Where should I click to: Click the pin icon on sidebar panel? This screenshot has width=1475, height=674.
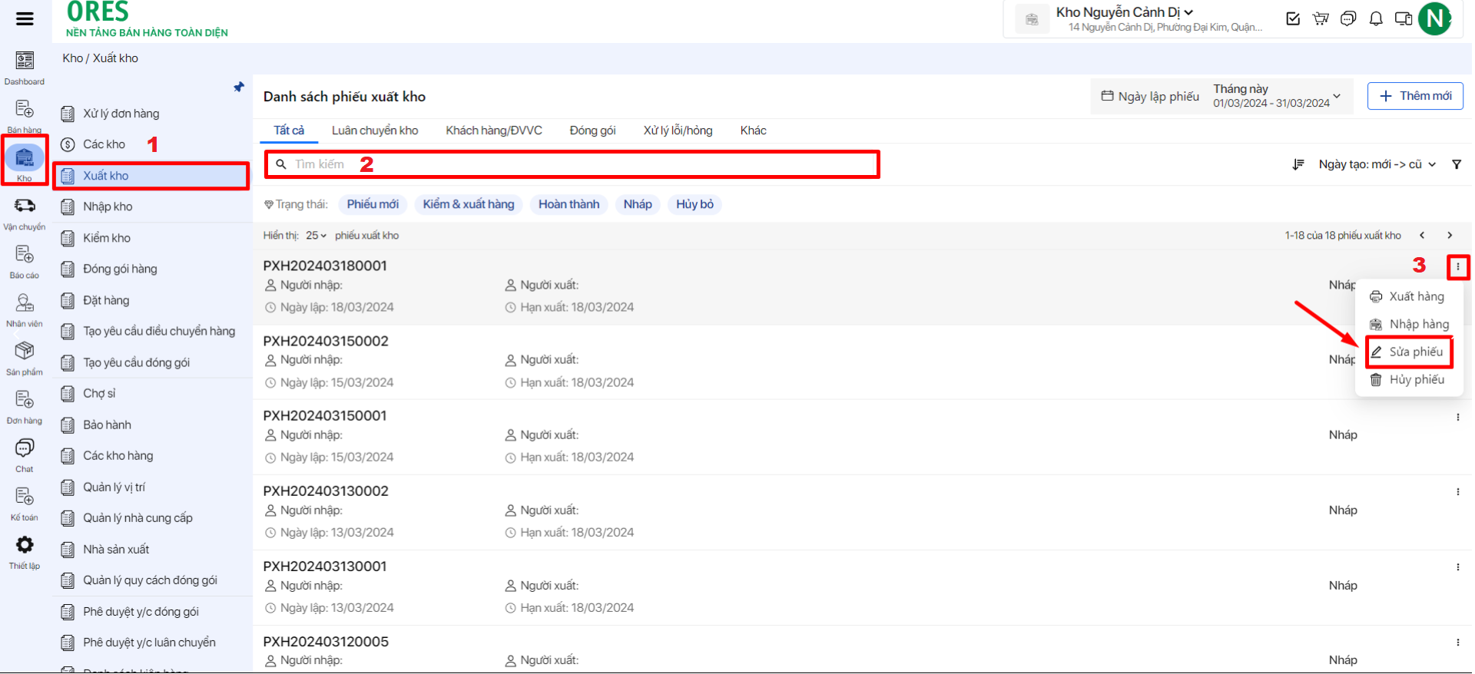(239, 88)
